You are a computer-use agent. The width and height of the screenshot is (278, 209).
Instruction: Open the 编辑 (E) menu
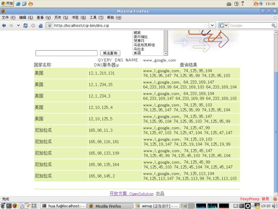point(26,18)
